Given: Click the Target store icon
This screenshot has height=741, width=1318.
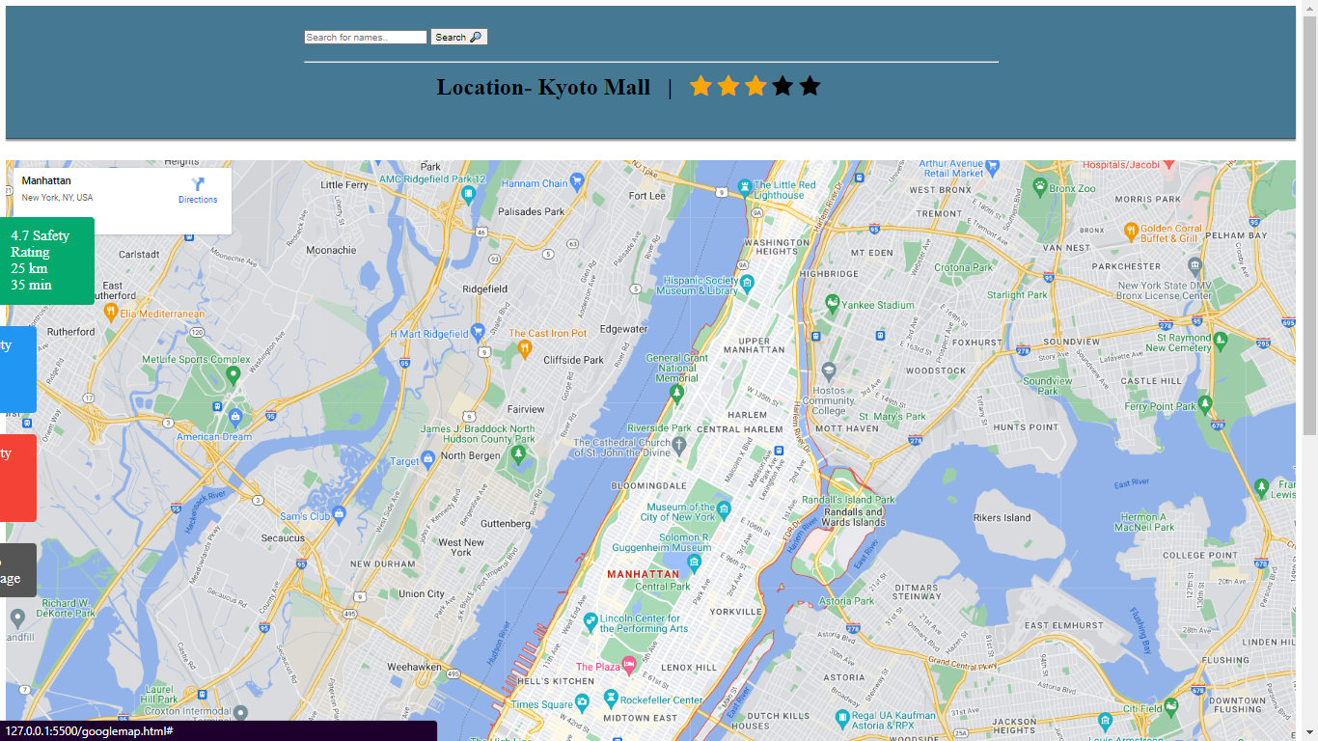Looking at the screenshot, I should click(428, 460).
